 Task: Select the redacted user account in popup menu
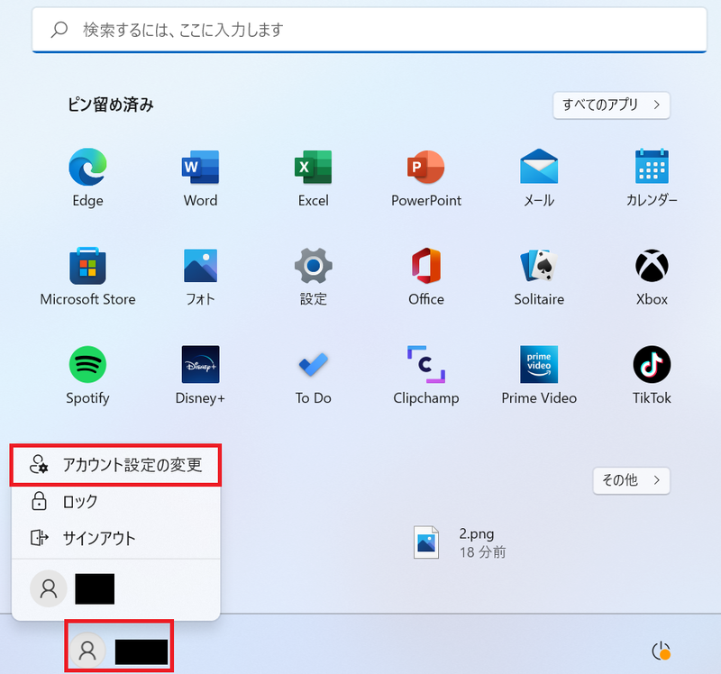pyautogui.click(x=116, y=588)
